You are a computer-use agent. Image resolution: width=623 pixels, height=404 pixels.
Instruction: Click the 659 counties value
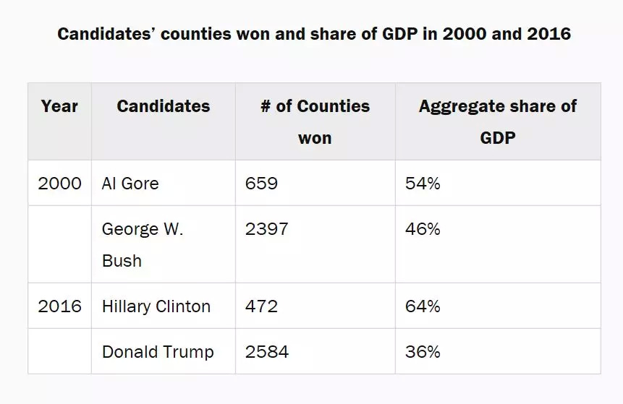[262, 183]
